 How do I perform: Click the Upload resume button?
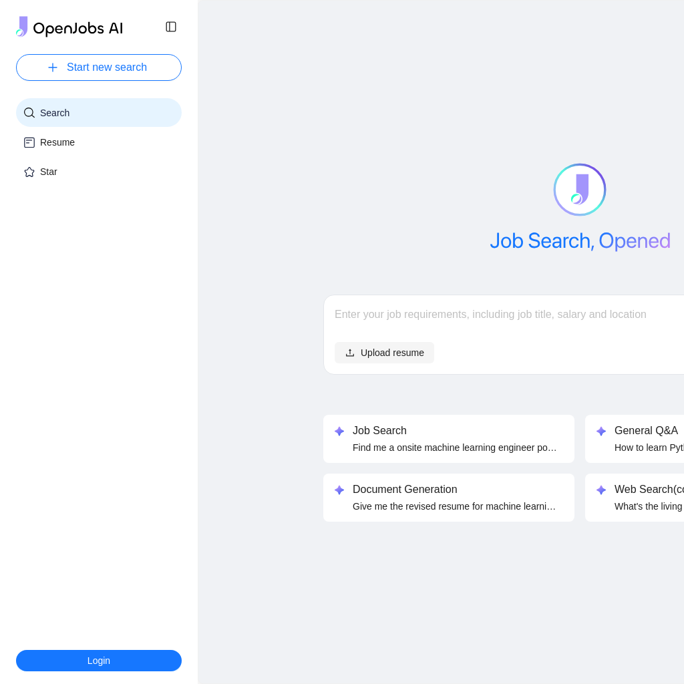pos(384,353)
